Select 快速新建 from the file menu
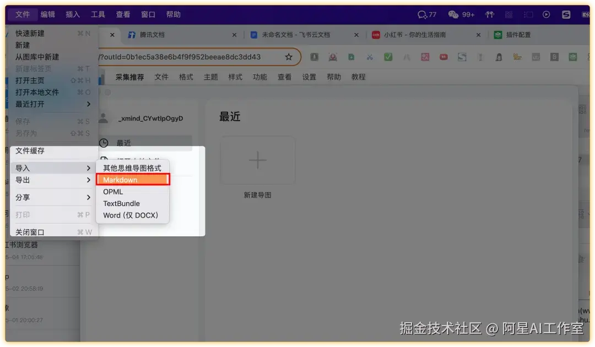 (53, 34)
